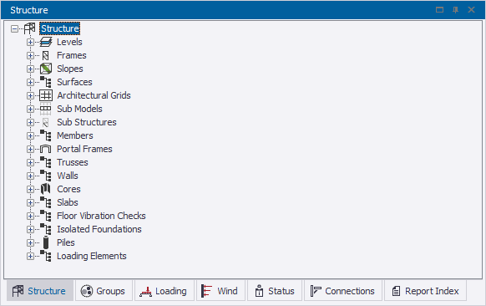Select the Loading Elements item
Image resolution: width=486 pixels, height=306 pixels.
(x=92, y=256)
